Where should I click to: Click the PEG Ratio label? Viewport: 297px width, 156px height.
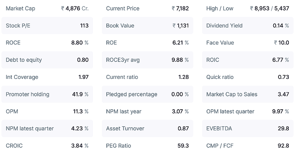click(x=118, y=146)
